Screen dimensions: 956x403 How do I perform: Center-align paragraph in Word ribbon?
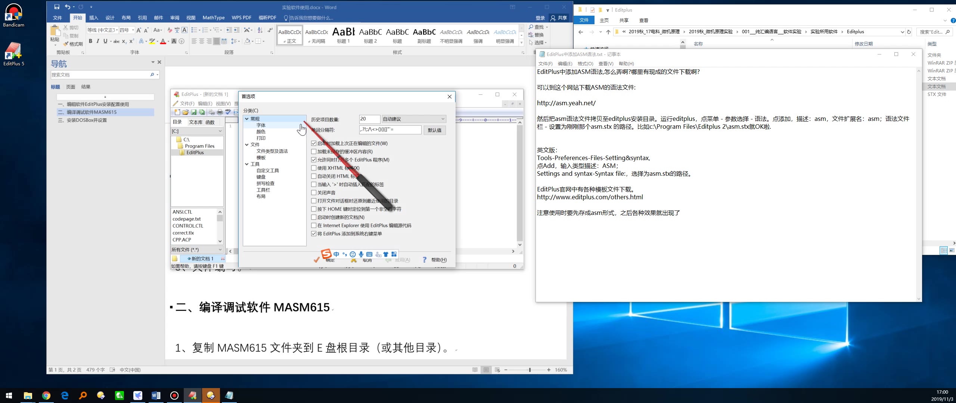tap(202, 41)
